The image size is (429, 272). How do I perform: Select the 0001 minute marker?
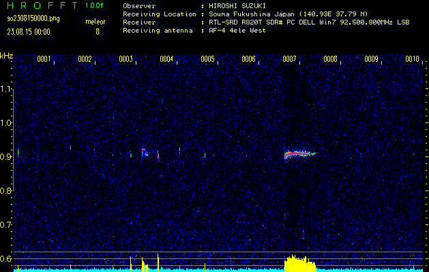coord(44,59)
